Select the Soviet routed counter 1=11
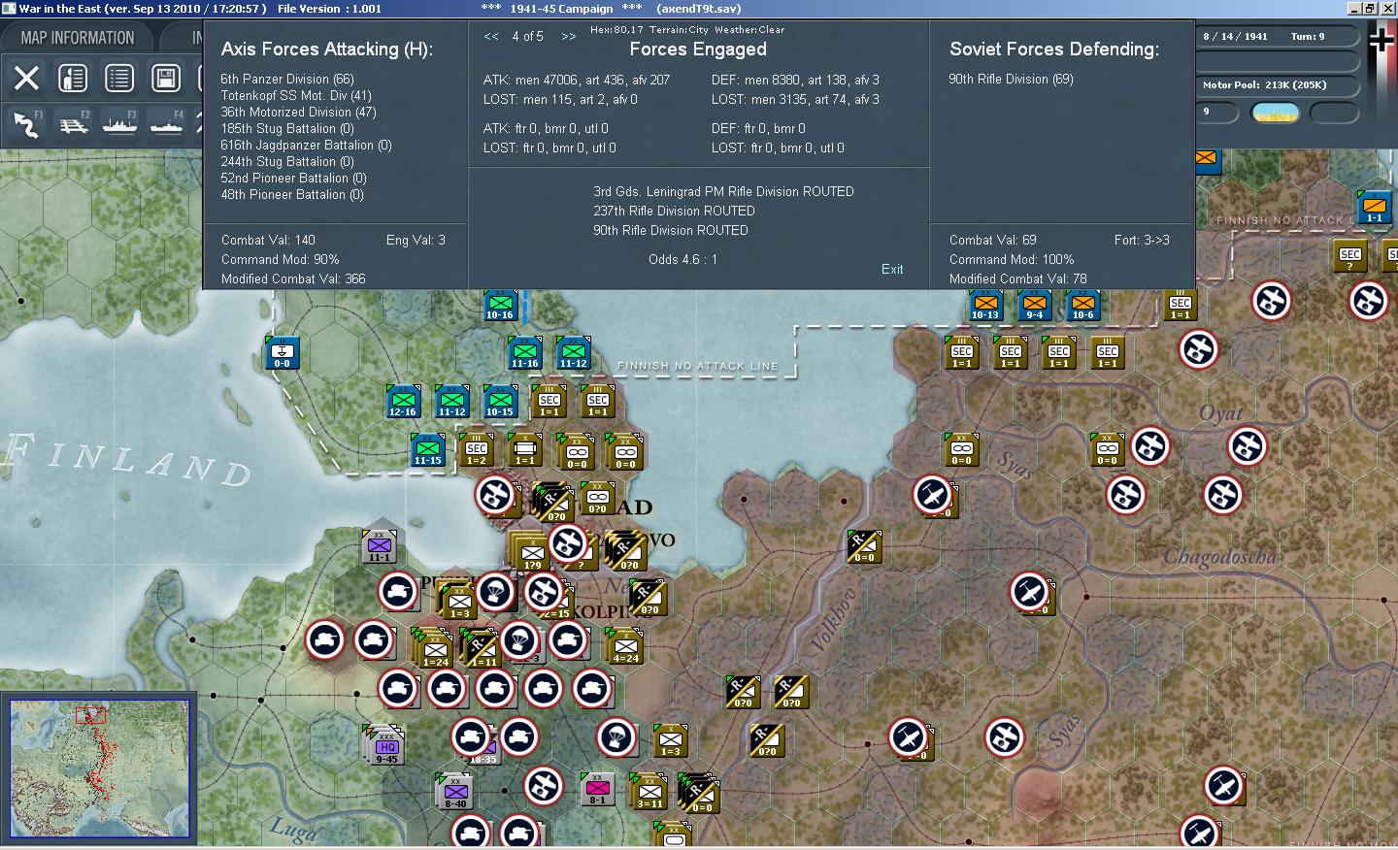Viewport: 1398px width, 850px height. (483, 650)
